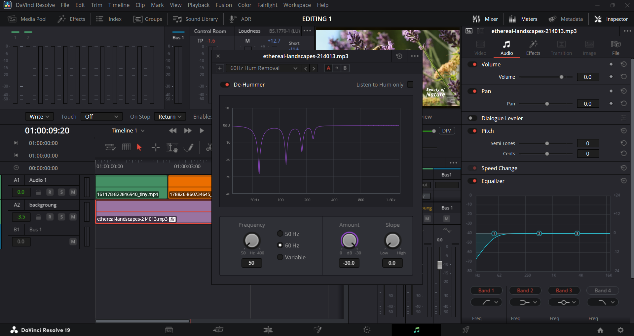This screenshot has width=634, height=336.
Task: Open the ADR microphone panel
Action: click(x=240, y=19)
